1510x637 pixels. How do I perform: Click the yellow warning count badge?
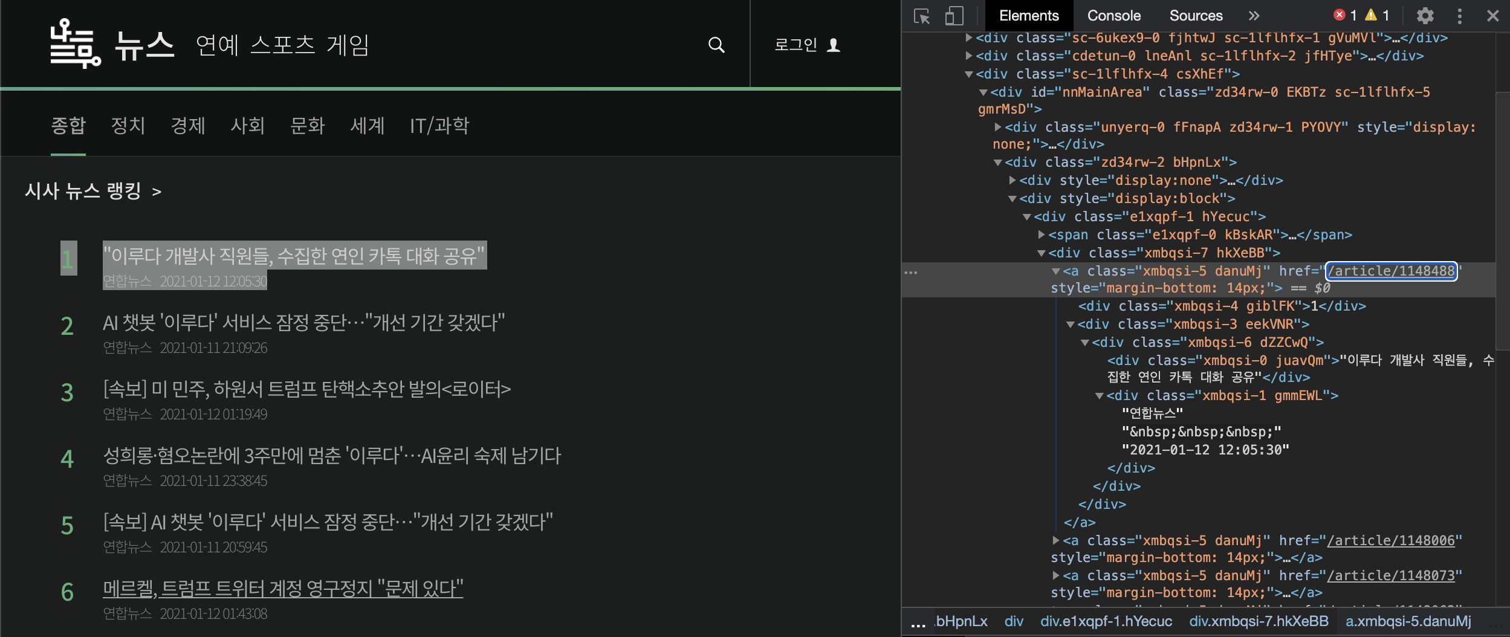pos(1377,15)
